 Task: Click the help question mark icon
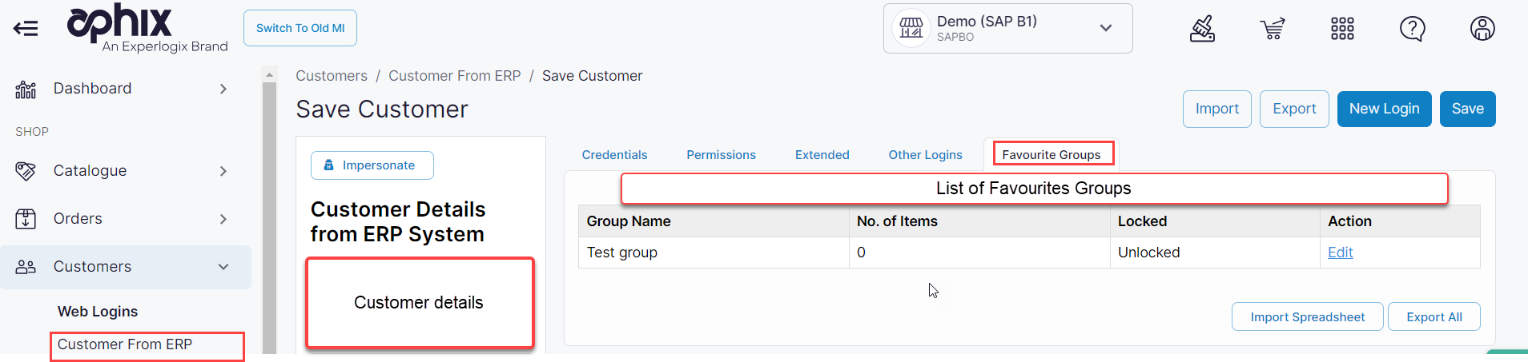pos(1412,29)
